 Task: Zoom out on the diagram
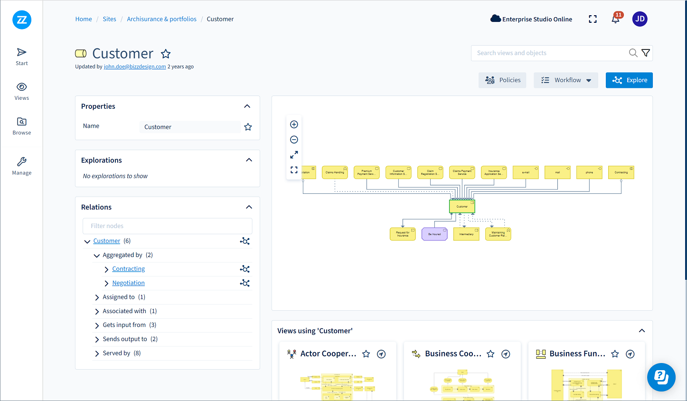(x=294, y=140)
